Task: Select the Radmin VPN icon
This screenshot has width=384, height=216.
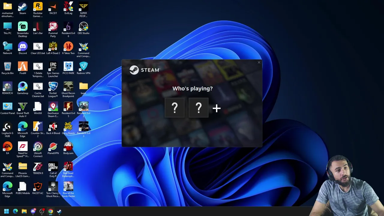Action: click(83, 68)
